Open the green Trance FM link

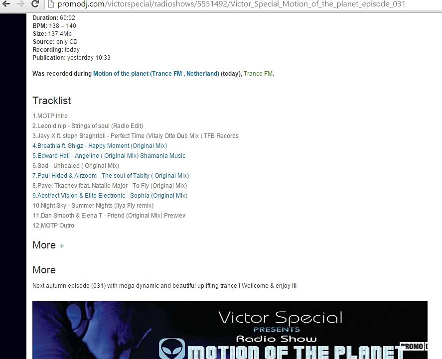(x=258, y=74)
